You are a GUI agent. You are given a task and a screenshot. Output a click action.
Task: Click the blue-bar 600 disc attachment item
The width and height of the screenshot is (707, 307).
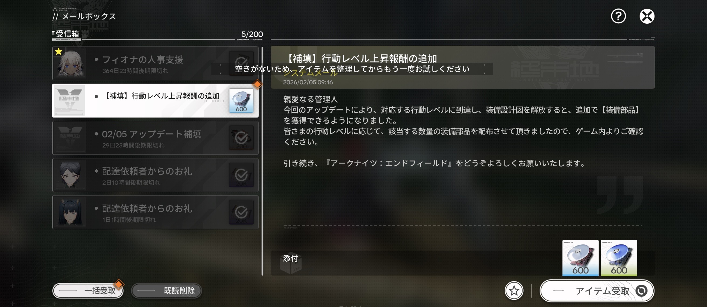(580, 258)
